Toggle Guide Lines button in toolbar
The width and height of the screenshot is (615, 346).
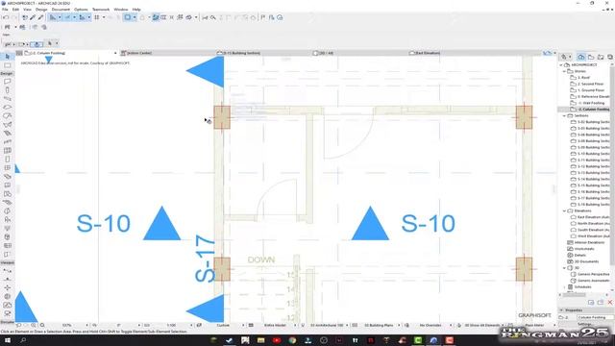pyautogui.click(x=54, y=17)
